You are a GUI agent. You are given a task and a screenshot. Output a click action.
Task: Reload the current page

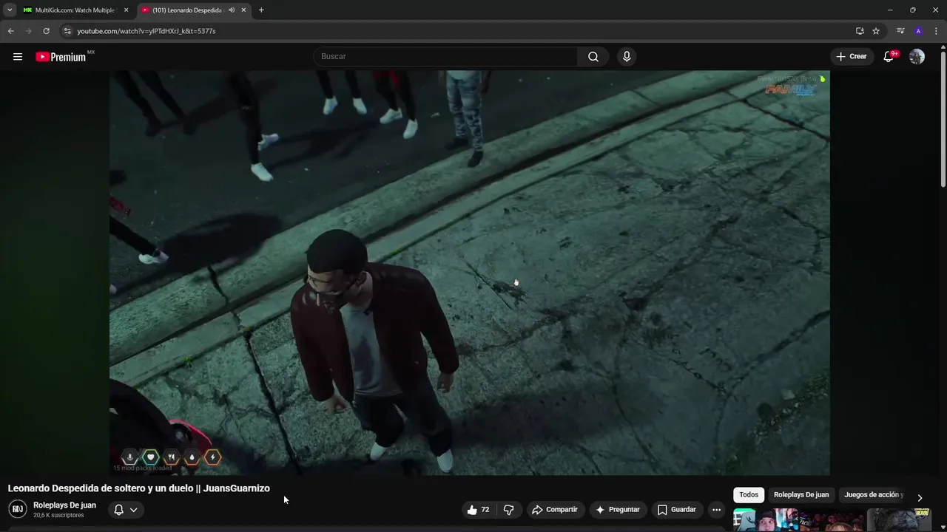(46, 31)
